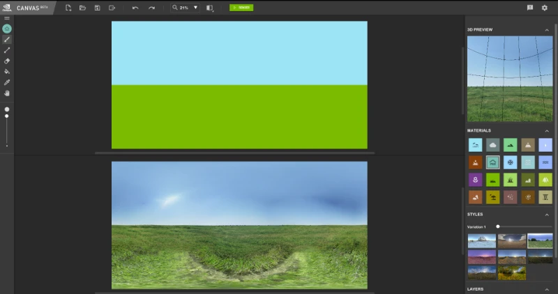Screen dimensions: 558x294
Task: Select the Hand pan tool
Action: [x=7, y=93]
